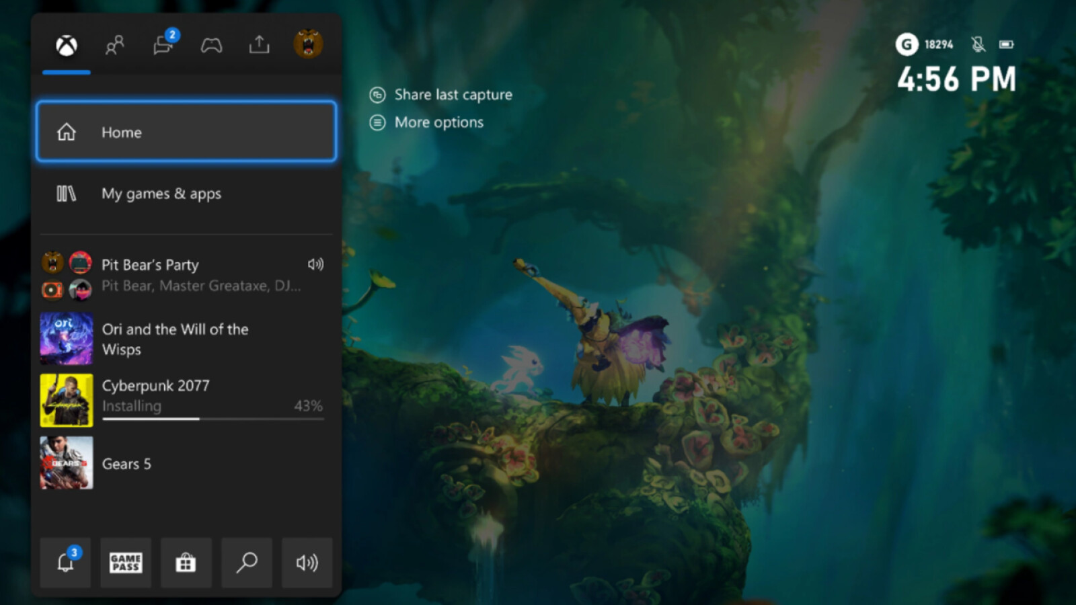1076x605 pixels.
Task: Select the Home menu item
Action: pos(186,132)
